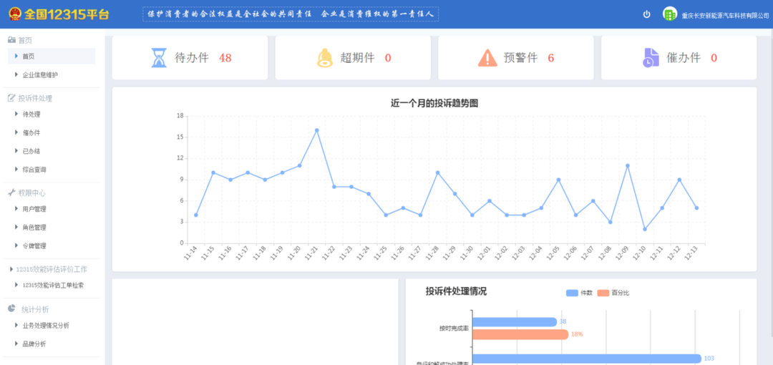
Task: Click the arrow beside 品牌分析
Action: click(16, 344)
